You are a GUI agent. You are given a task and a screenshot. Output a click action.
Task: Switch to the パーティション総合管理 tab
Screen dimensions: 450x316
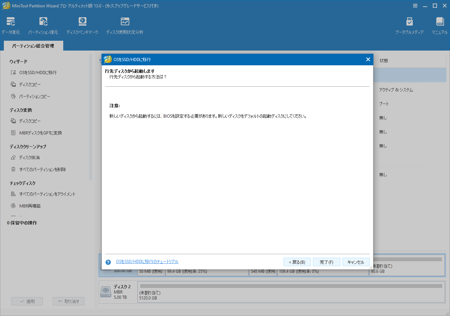click(x=33, y=45)
